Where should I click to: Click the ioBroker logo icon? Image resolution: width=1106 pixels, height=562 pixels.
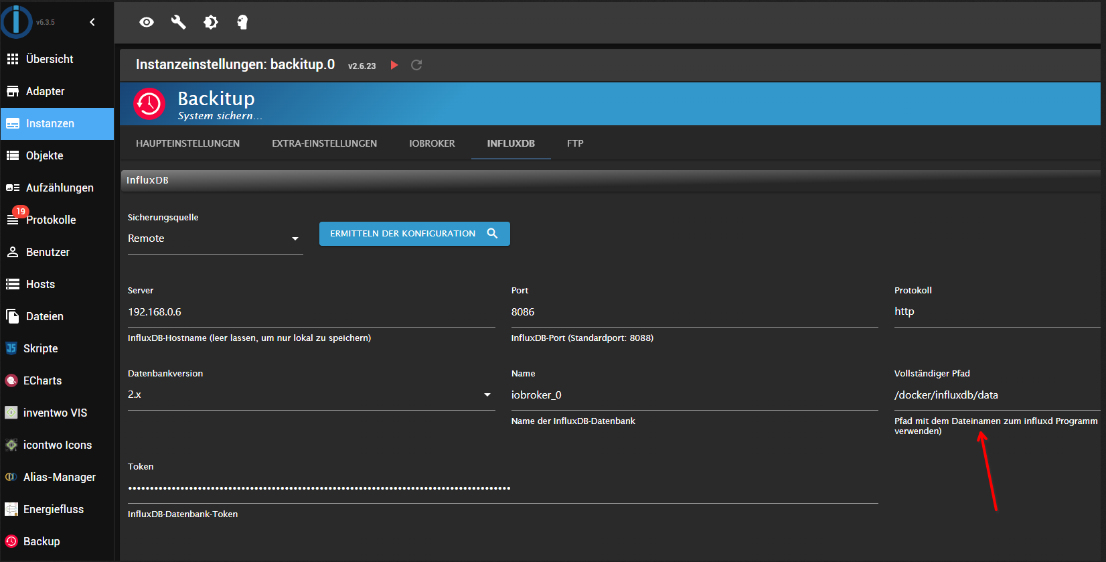[17, 21]
